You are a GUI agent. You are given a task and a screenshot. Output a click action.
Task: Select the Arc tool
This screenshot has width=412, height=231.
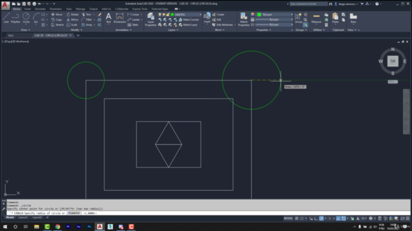[36, 18]
